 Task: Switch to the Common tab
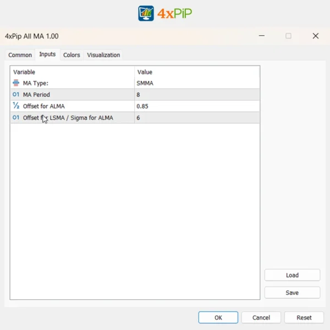click(x=20, y=55)
